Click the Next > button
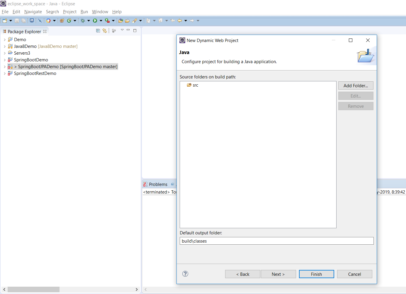This screenshot has height=294, width=406. tap(278, 274)
